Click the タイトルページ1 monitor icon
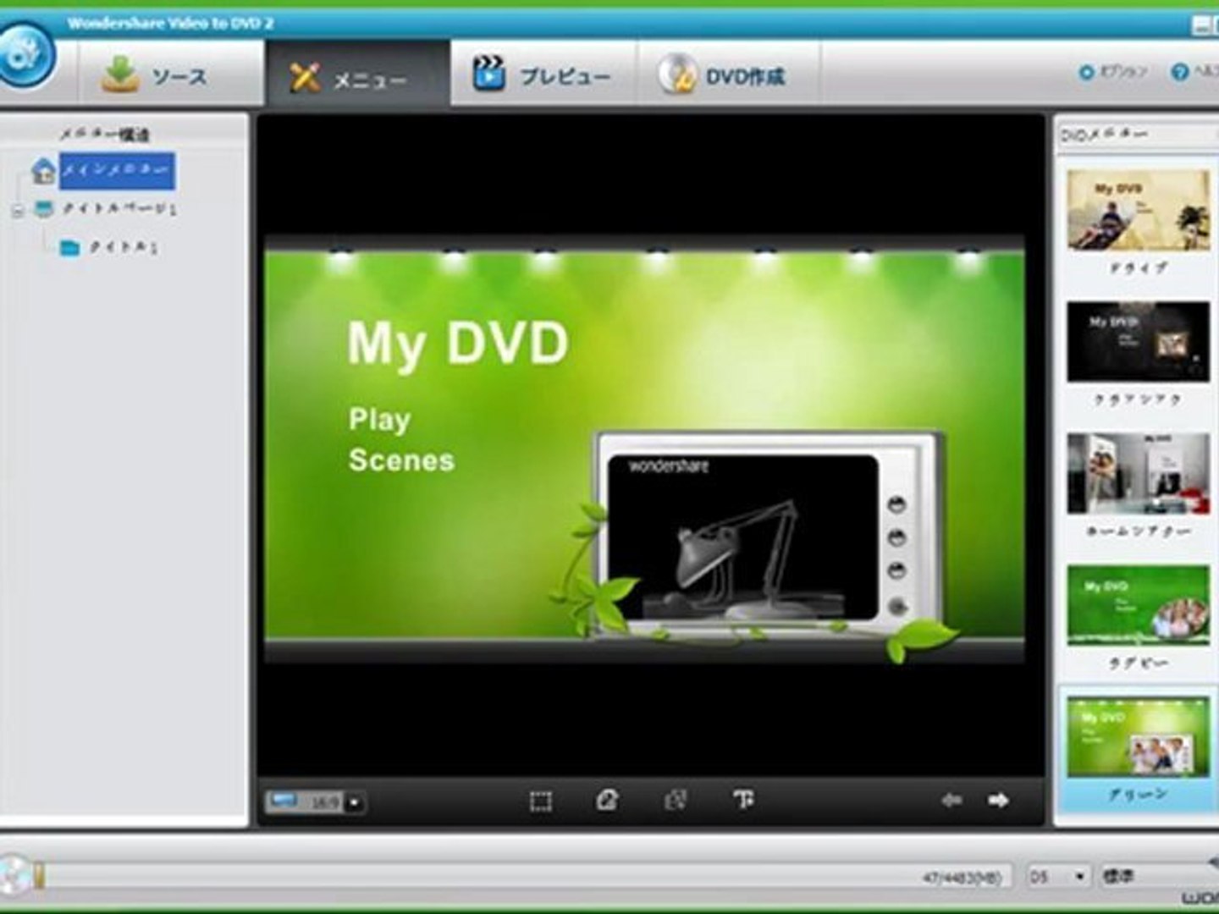Viewport: 1219px width, 914px height. pos(44,208)
